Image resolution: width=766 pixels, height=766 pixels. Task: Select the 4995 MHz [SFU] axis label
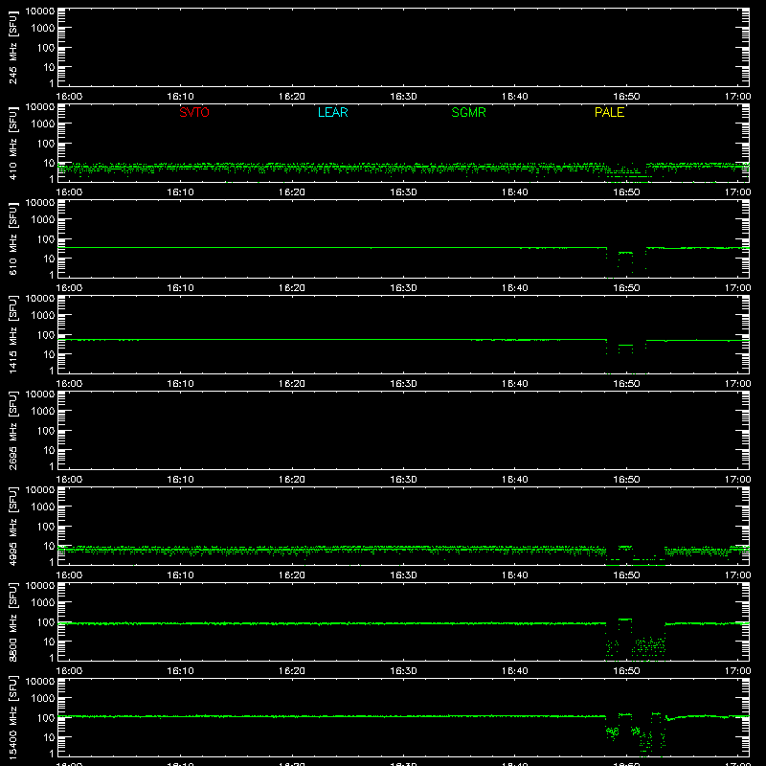tap(13, 526)
